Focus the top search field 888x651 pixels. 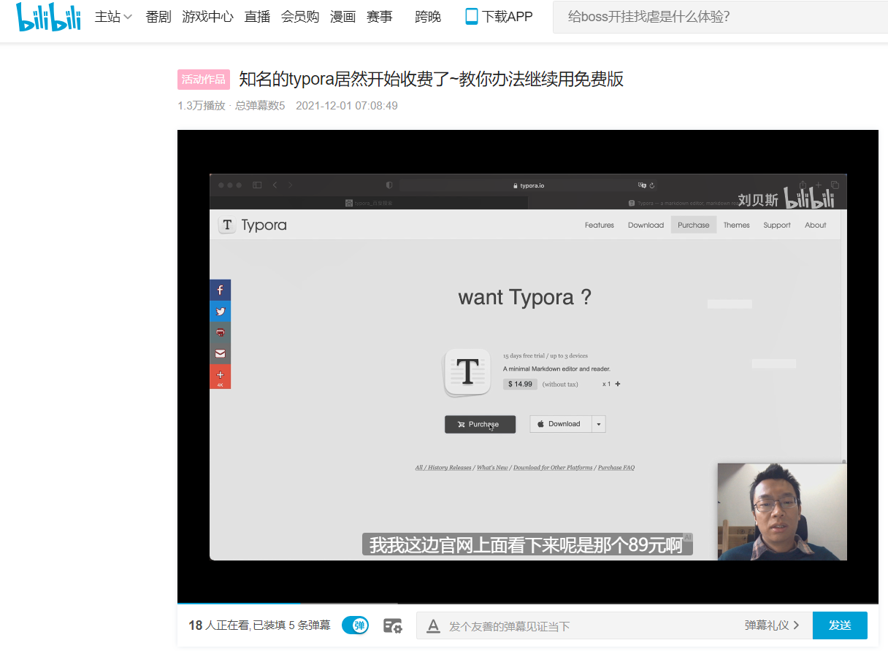(x=720, y=17)
